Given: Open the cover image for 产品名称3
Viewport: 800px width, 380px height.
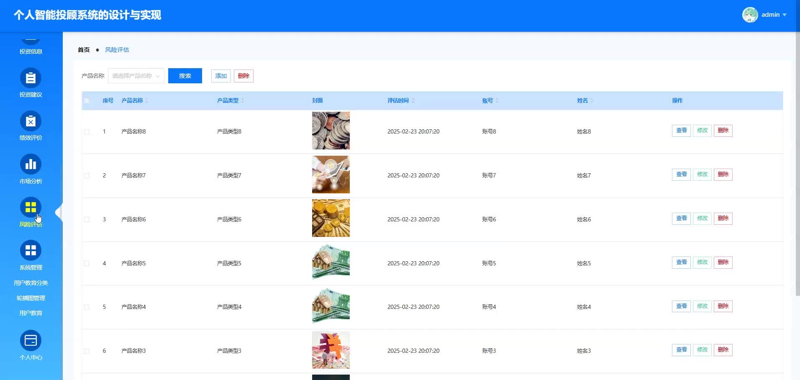Looking at the screenshot, I should click(331, 350).
